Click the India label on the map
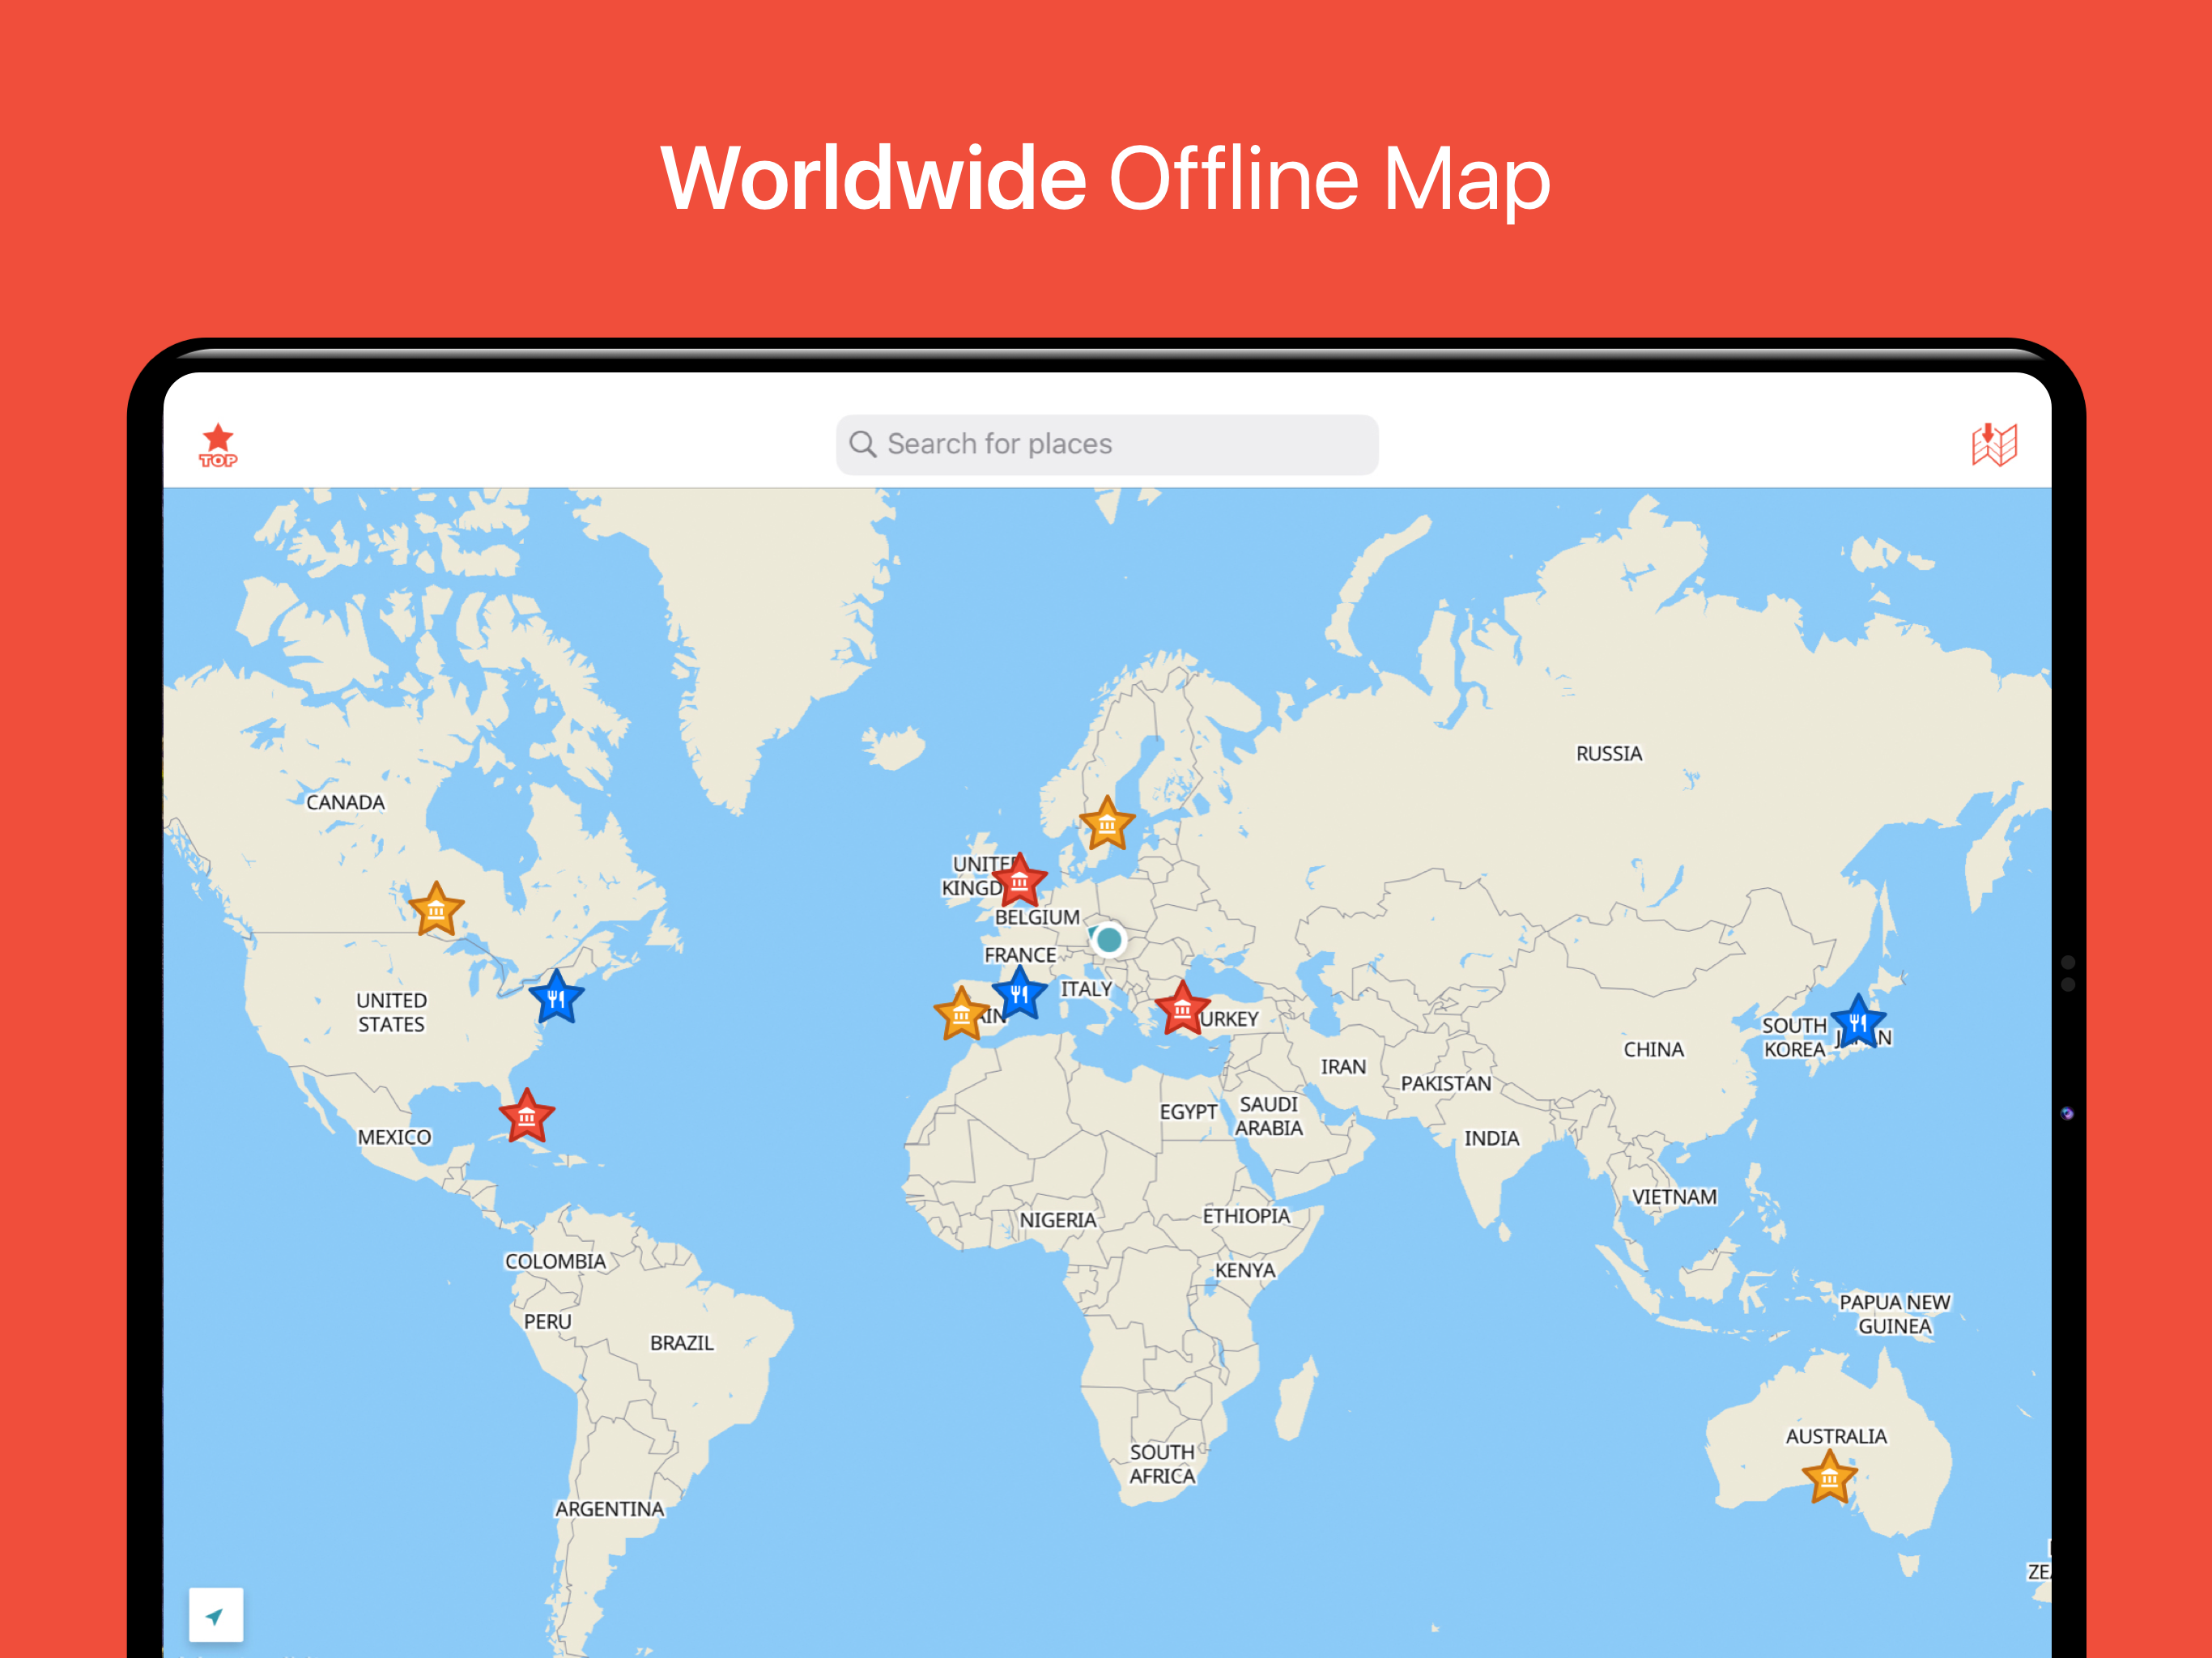This screenshot has width=2212, height=1658. (x=1491, y=1138)
